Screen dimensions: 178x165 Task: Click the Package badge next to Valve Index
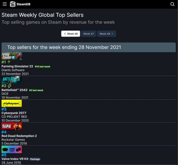pyautogui.click(x=35, y=159)
